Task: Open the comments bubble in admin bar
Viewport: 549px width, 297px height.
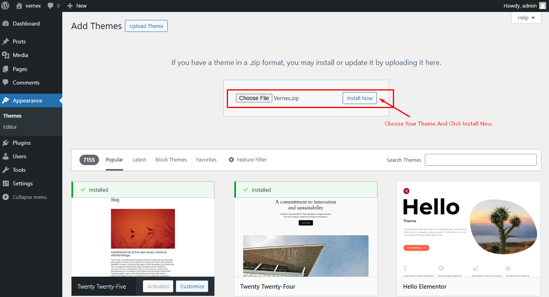Action: (50, 6)
